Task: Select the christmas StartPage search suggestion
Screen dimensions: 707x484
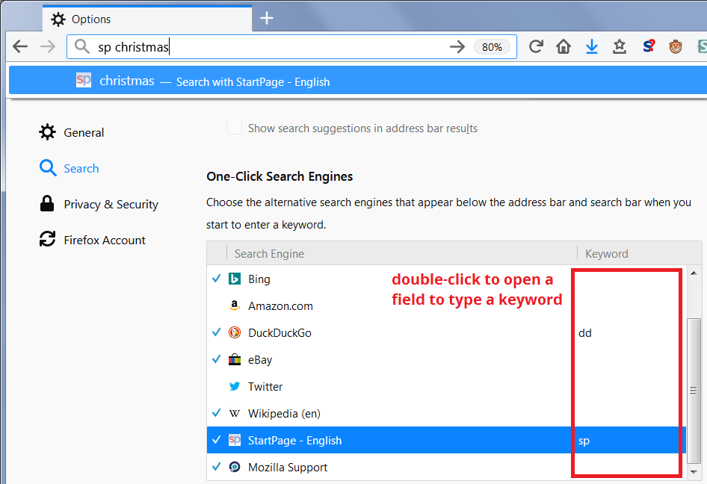Action: click(358, 80)
